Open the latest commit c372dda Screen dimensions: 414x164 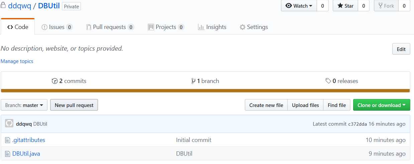(x=357, y=124)
